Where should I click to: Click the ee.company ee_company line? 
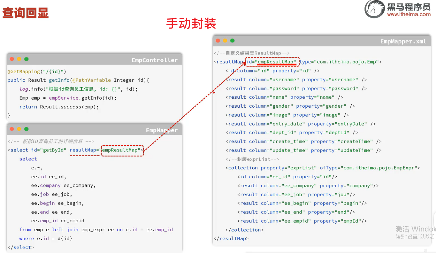point(63,185)
